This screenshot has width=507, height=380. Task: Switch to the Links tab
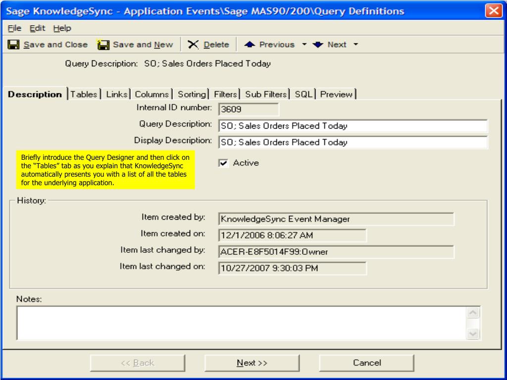tap(117, 94)
